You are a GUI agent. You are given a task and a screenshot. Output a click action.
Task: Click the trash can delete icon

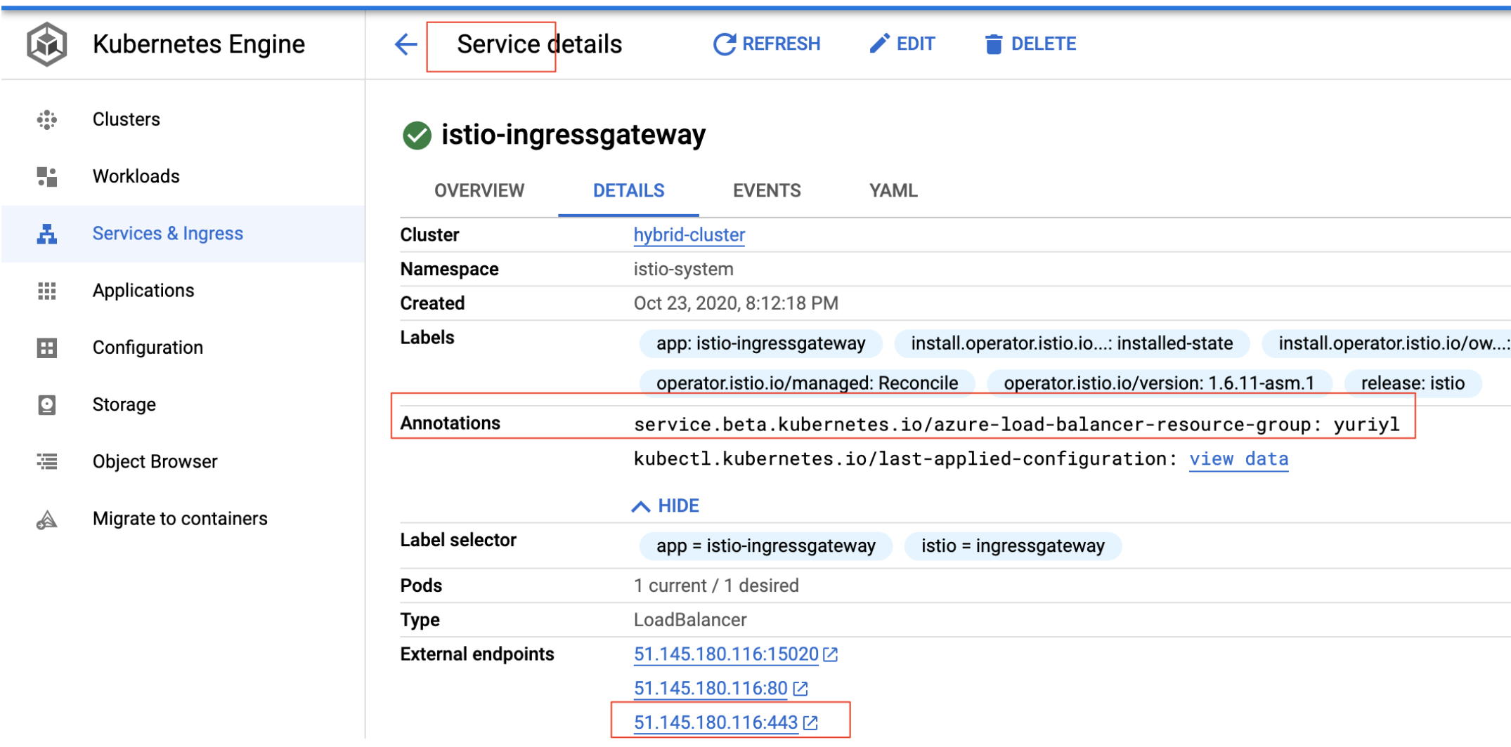(x=993, y=44)
